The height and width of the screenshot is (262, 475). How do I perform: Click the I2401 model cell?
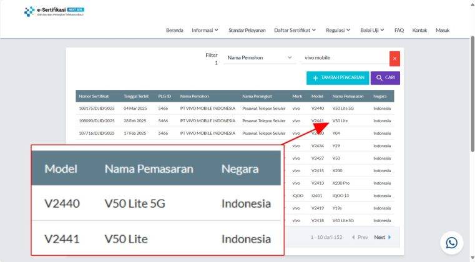pos(317,196)
